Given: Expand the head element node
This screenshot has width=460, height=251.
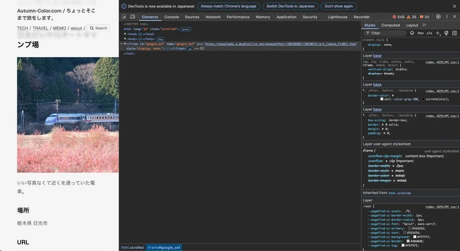Looking at the screenshot, I should coord(125,34).
